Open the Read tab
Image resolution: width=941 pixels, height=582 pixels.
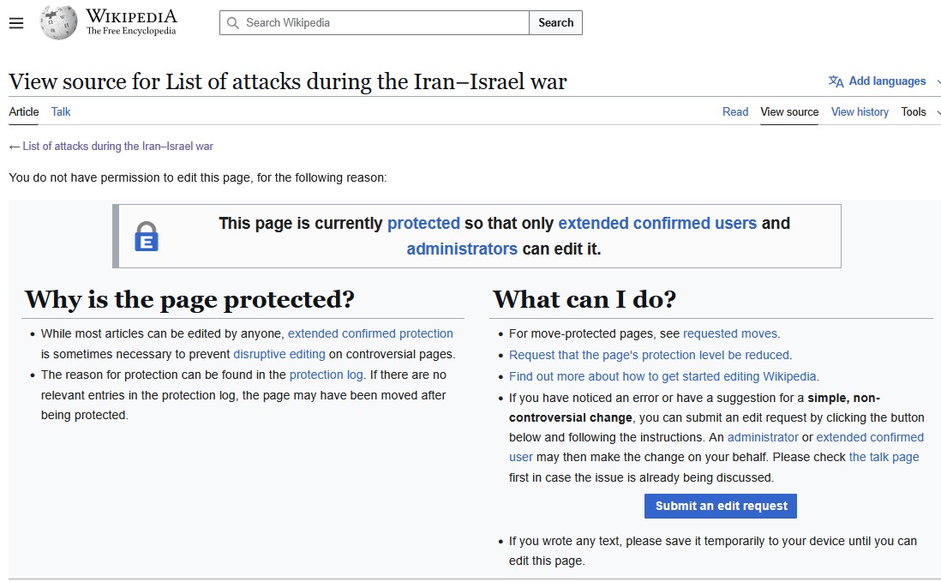click(x=735, y=111)
